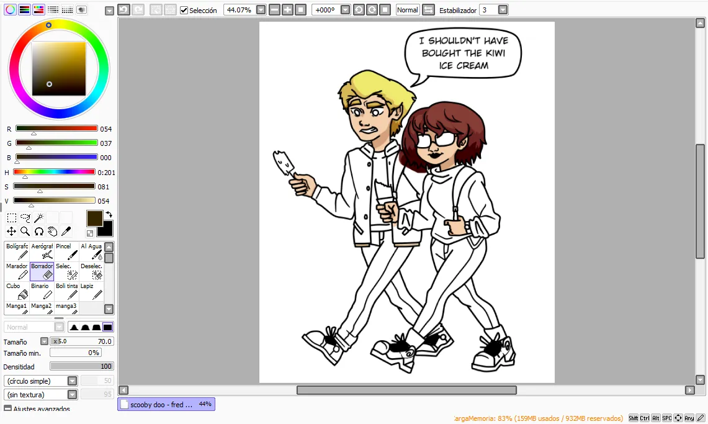
Task: Click the Normal view button
Action: [407, 10]
